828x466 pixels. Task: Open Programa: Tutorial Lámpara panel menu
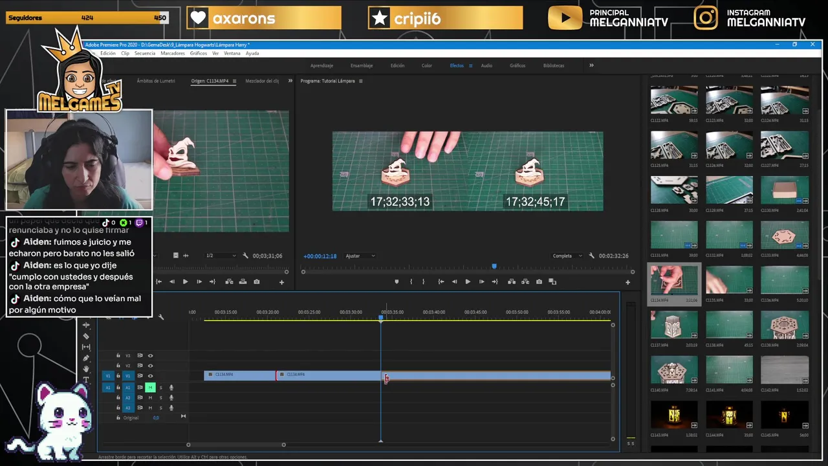coord(360,81)
